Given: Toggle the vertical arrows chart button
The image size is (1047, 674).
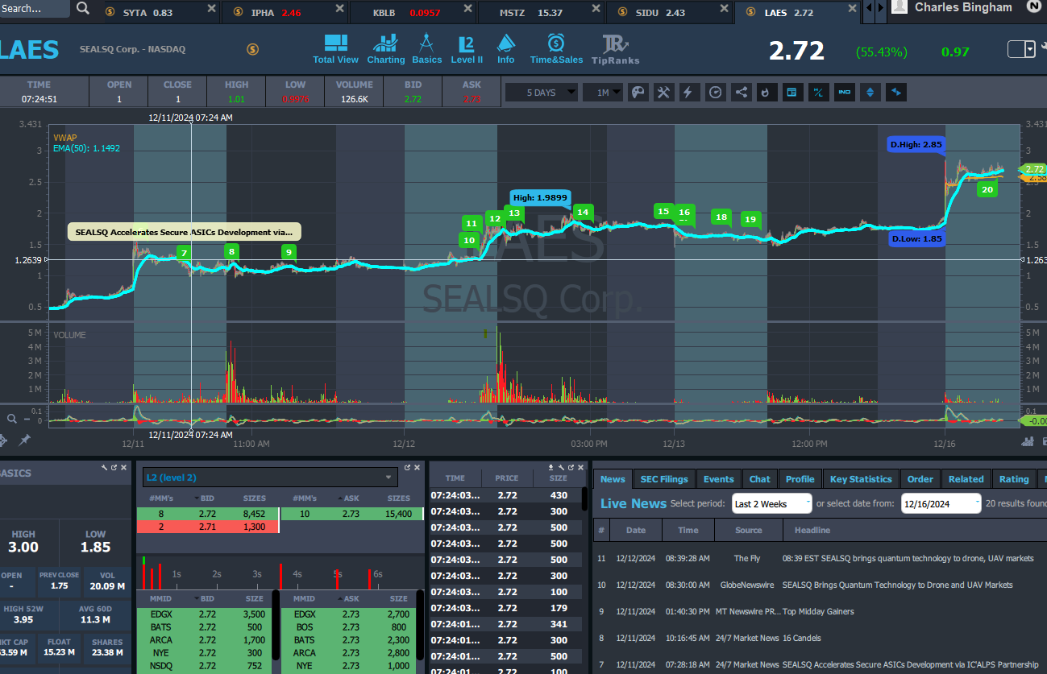Looking at the screenshot, I should coord(870,93).
